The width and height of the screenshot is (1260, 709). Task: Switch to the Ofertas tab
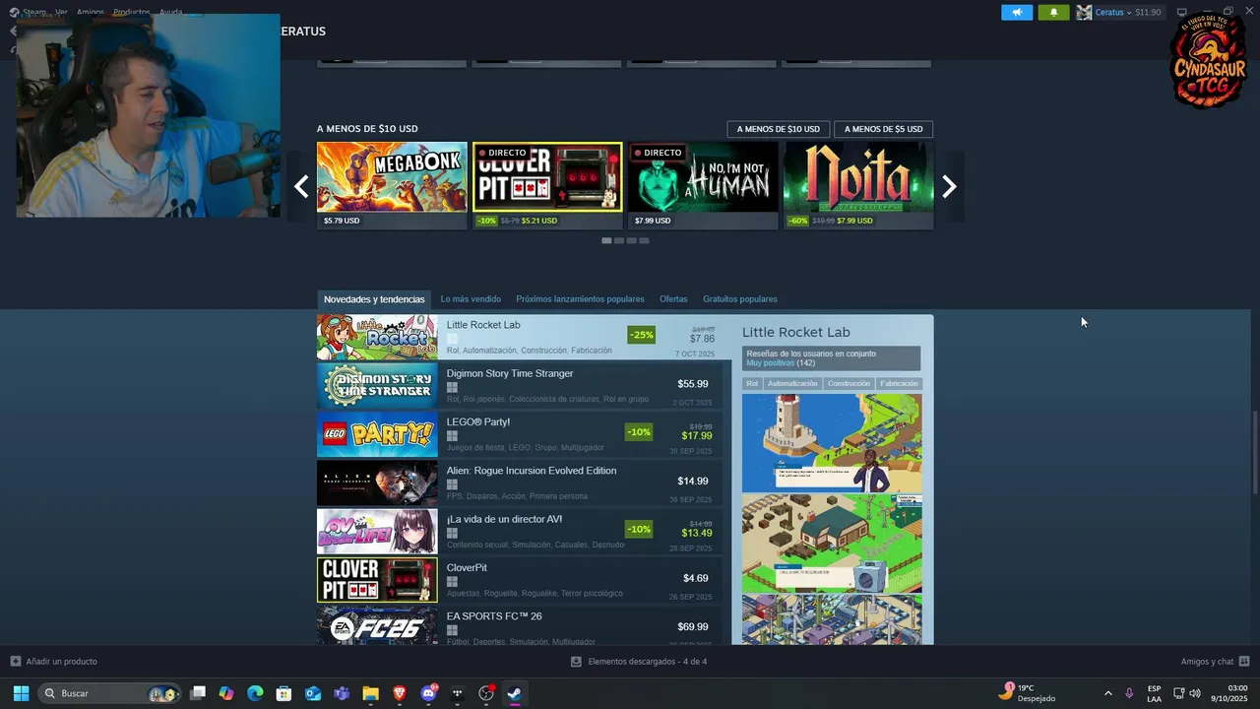673,299
